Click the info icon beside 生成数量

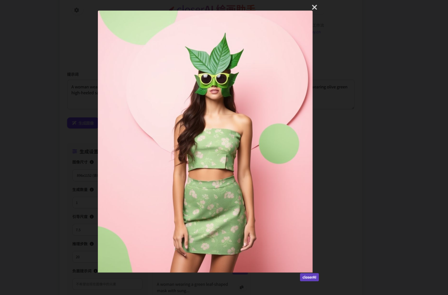point(92,189)
